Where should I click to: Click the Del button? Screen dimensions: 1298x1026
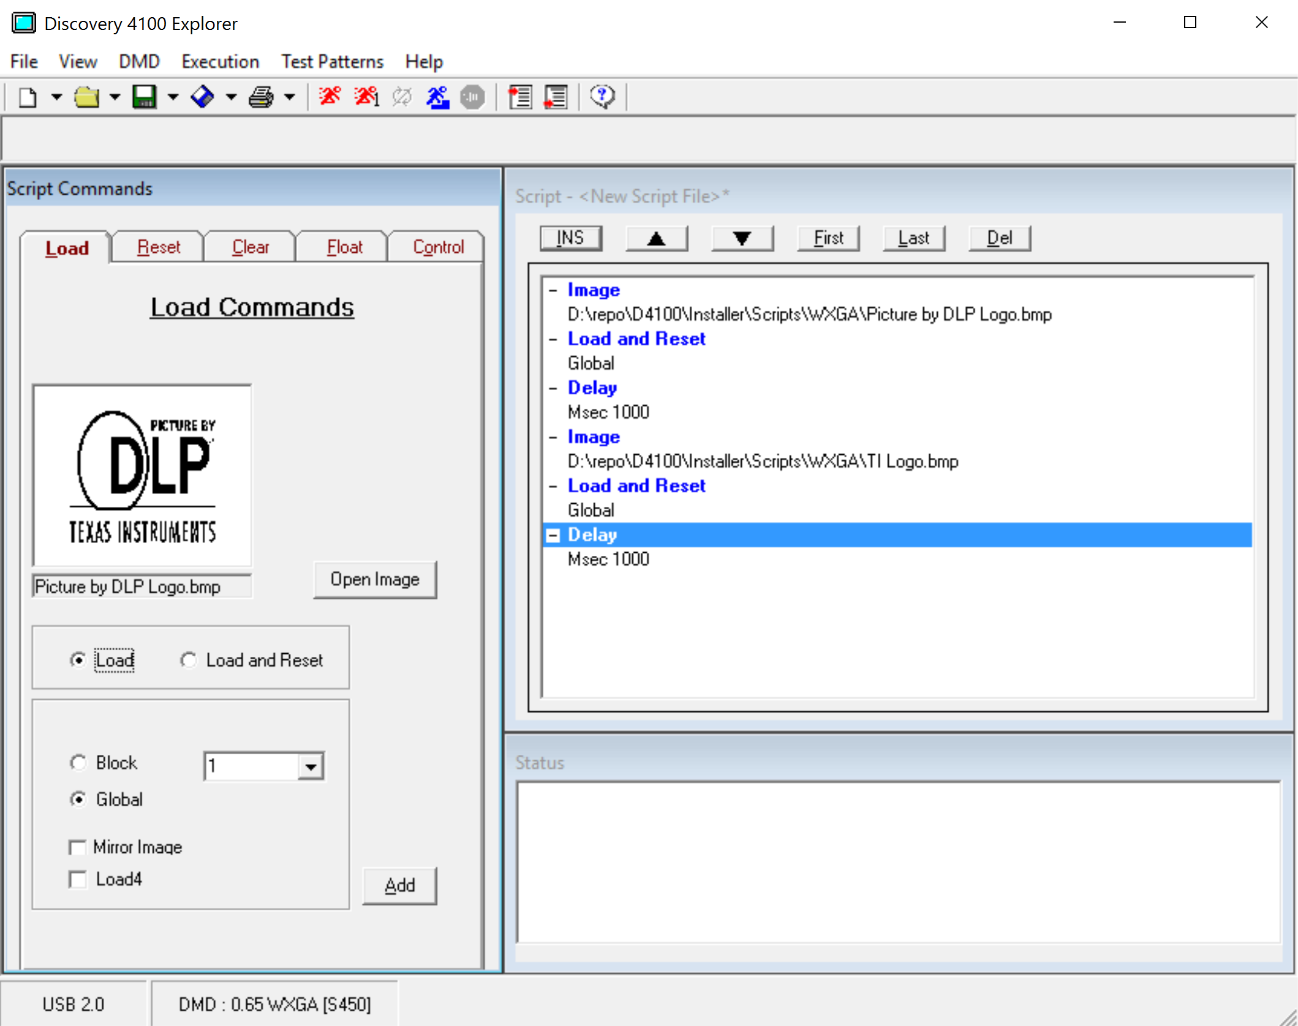click(1000, 238)
